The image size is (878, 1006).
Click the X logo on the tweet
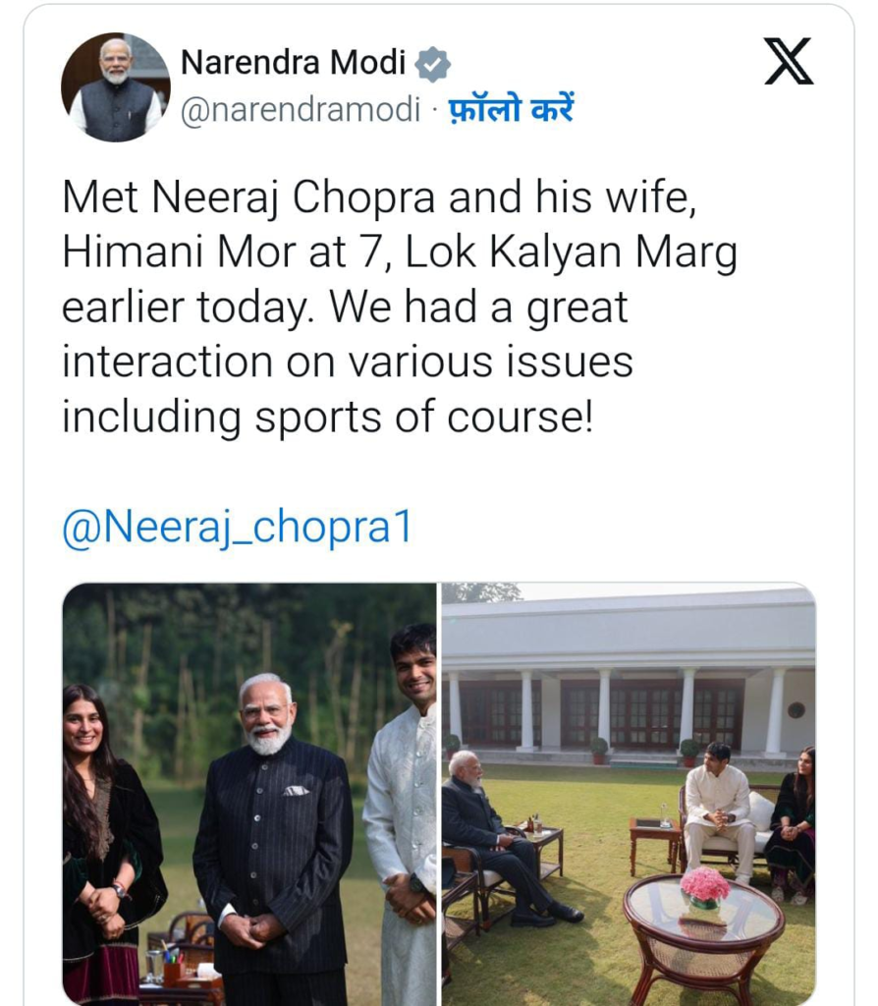788,62
